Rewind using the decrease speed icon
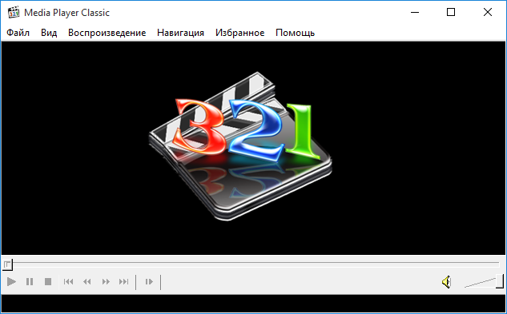Viewport: 507px width, 314px height. tap(87, 282)
